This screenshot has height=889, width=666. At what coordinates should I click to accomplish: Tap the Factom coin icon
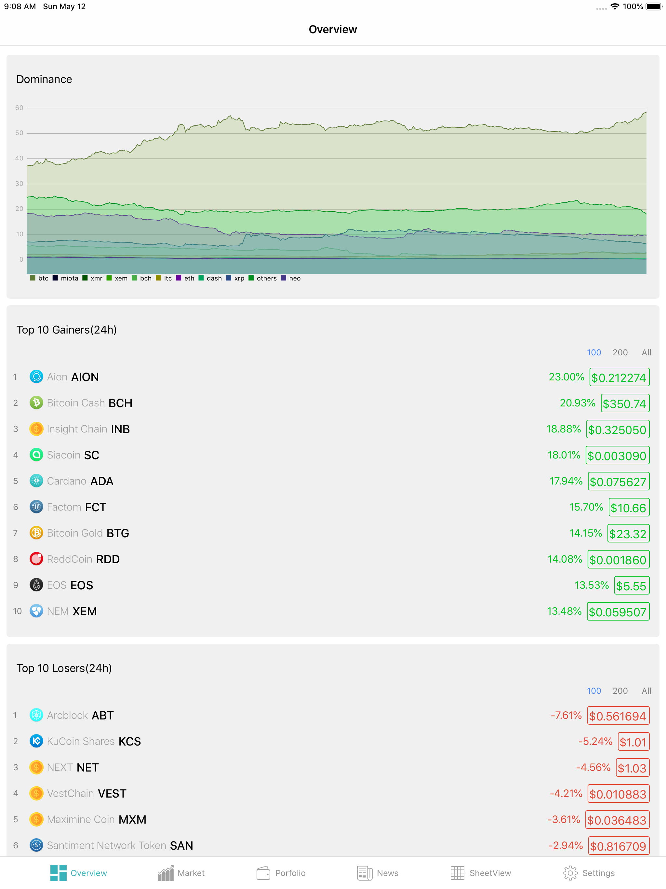[x=36, y=507]
